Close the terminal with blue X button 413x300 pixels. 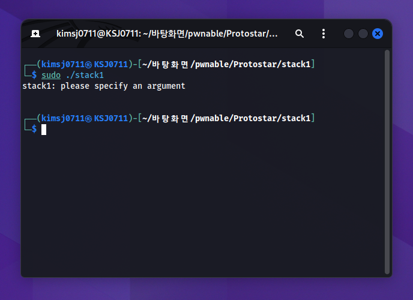(378, 34)
